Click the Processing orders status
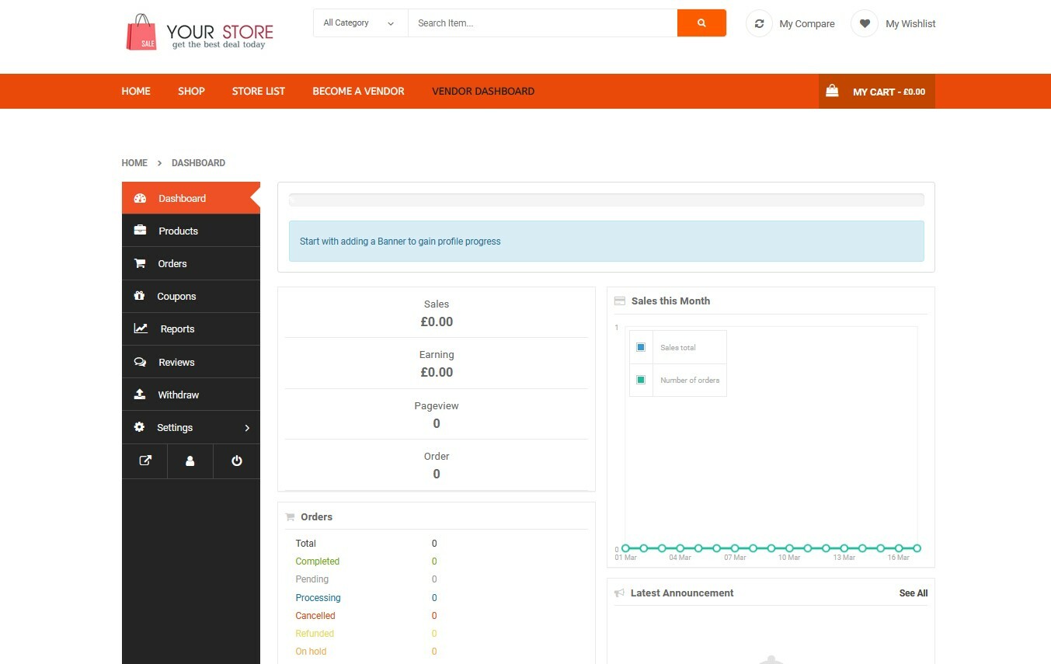This screenshot has width=1051, height=664. [318, 598]
